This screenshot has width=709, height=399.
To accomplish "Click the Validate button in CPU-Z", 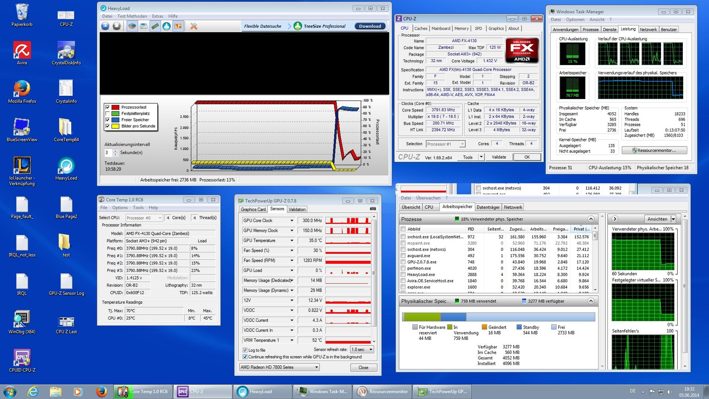I will [x=499, y=157].
